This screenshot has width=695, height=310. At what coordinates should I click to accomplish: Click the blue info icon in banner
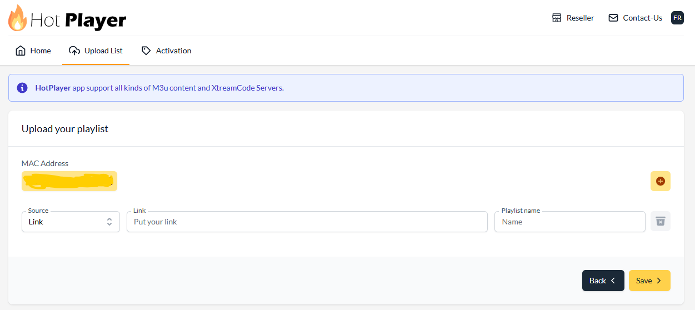[22, 88]
